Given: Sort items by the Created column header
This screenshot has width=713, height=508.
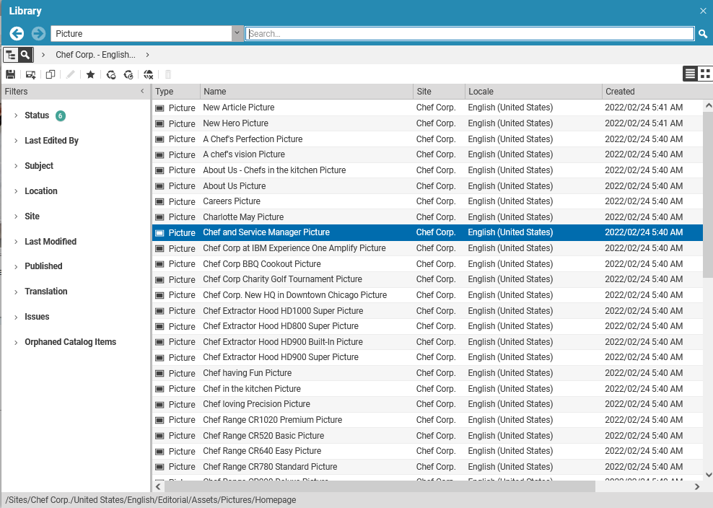Looking at the screenshot, I should tap(619, 91).
